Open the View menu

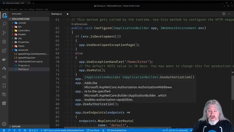[21, 10]
